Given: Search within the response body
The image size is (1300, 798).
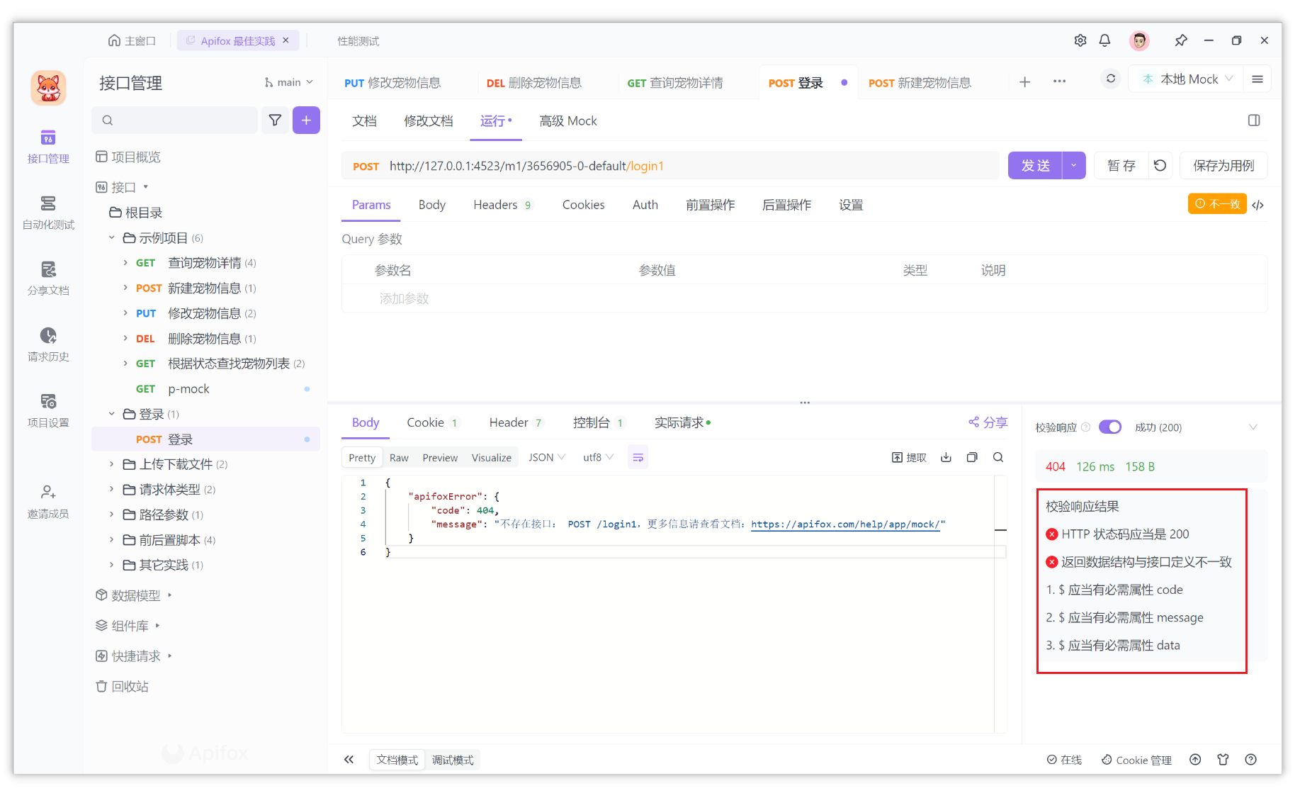Looking at the screenshot, I should (998, 457).
